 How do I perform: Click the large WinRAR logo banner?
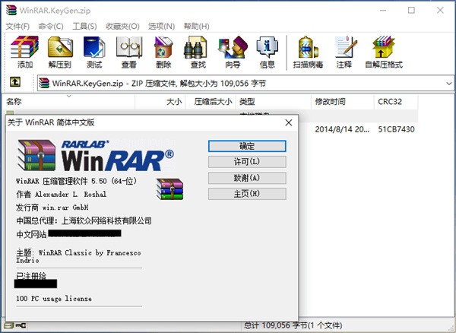(96, 155)
